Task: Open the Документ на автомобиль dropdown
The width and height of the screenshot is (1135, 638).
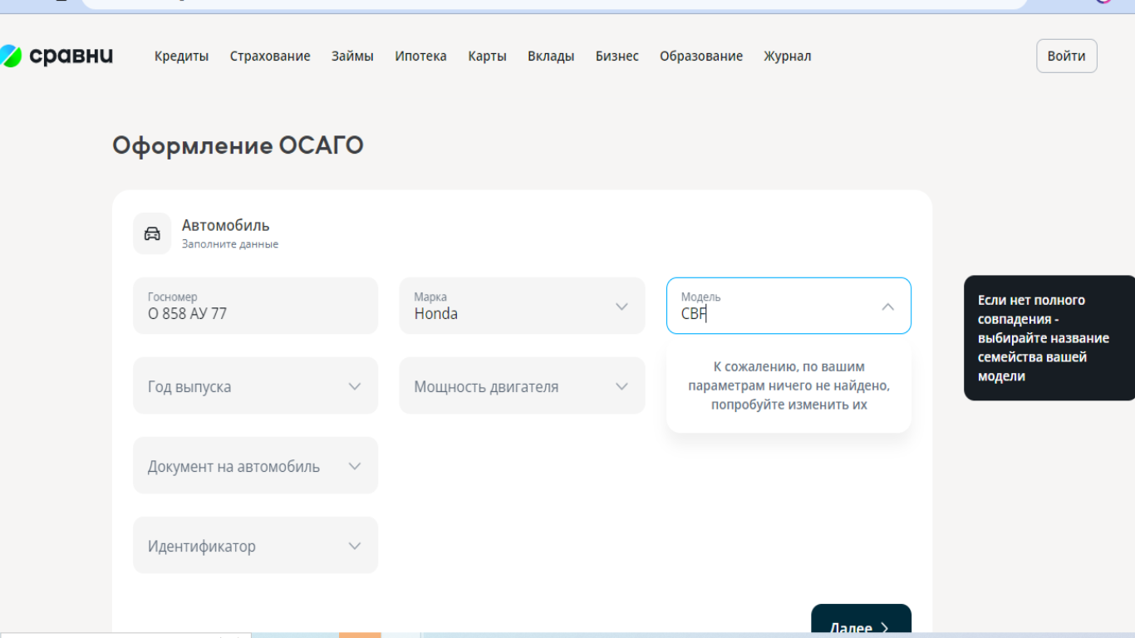Action: tap(255, 465)
